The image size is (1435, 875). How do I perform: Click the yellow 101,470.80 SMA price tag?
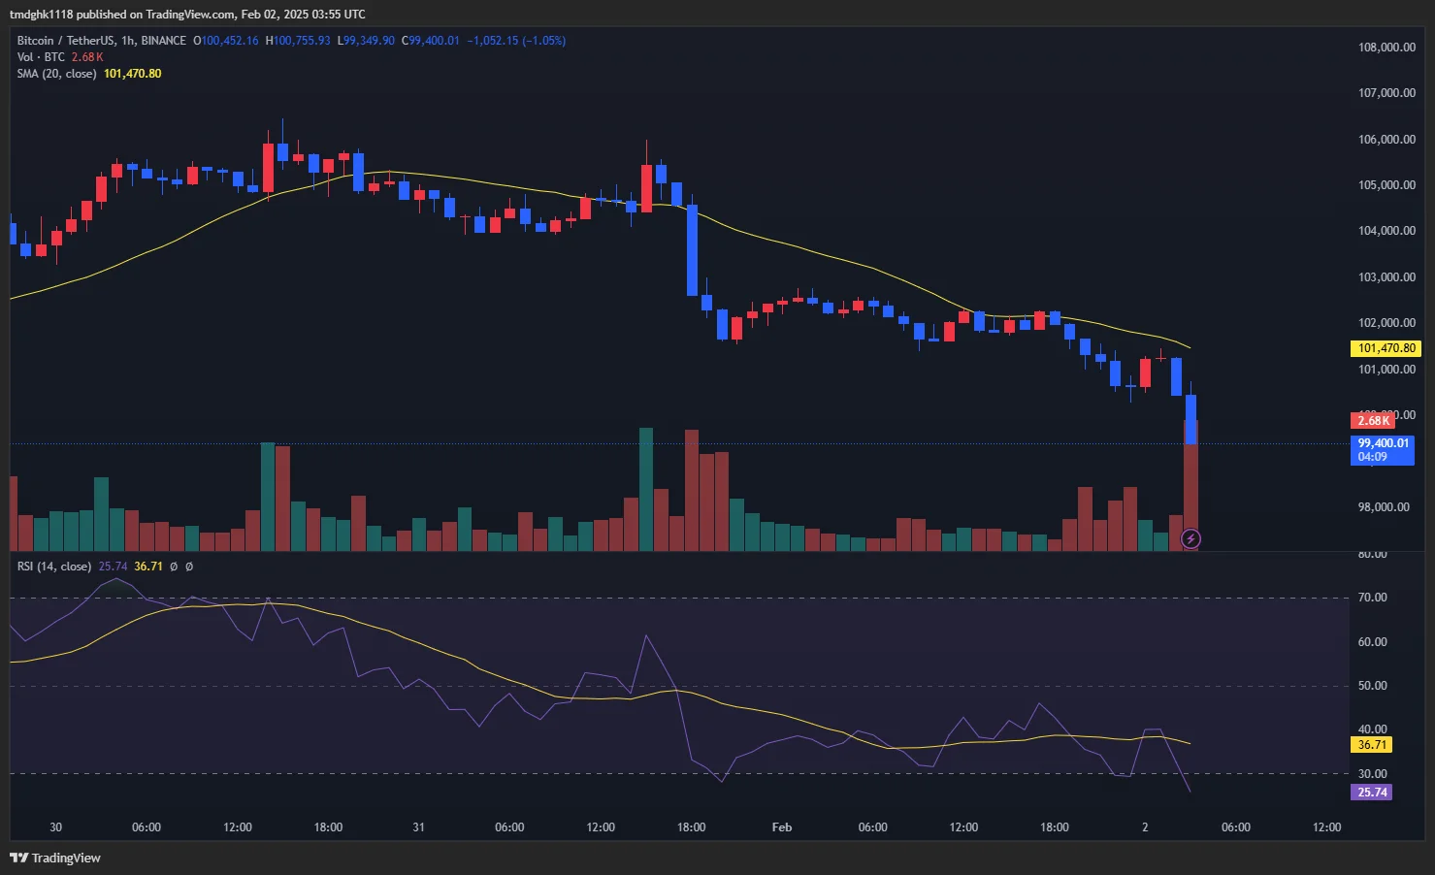(1386, 348)
